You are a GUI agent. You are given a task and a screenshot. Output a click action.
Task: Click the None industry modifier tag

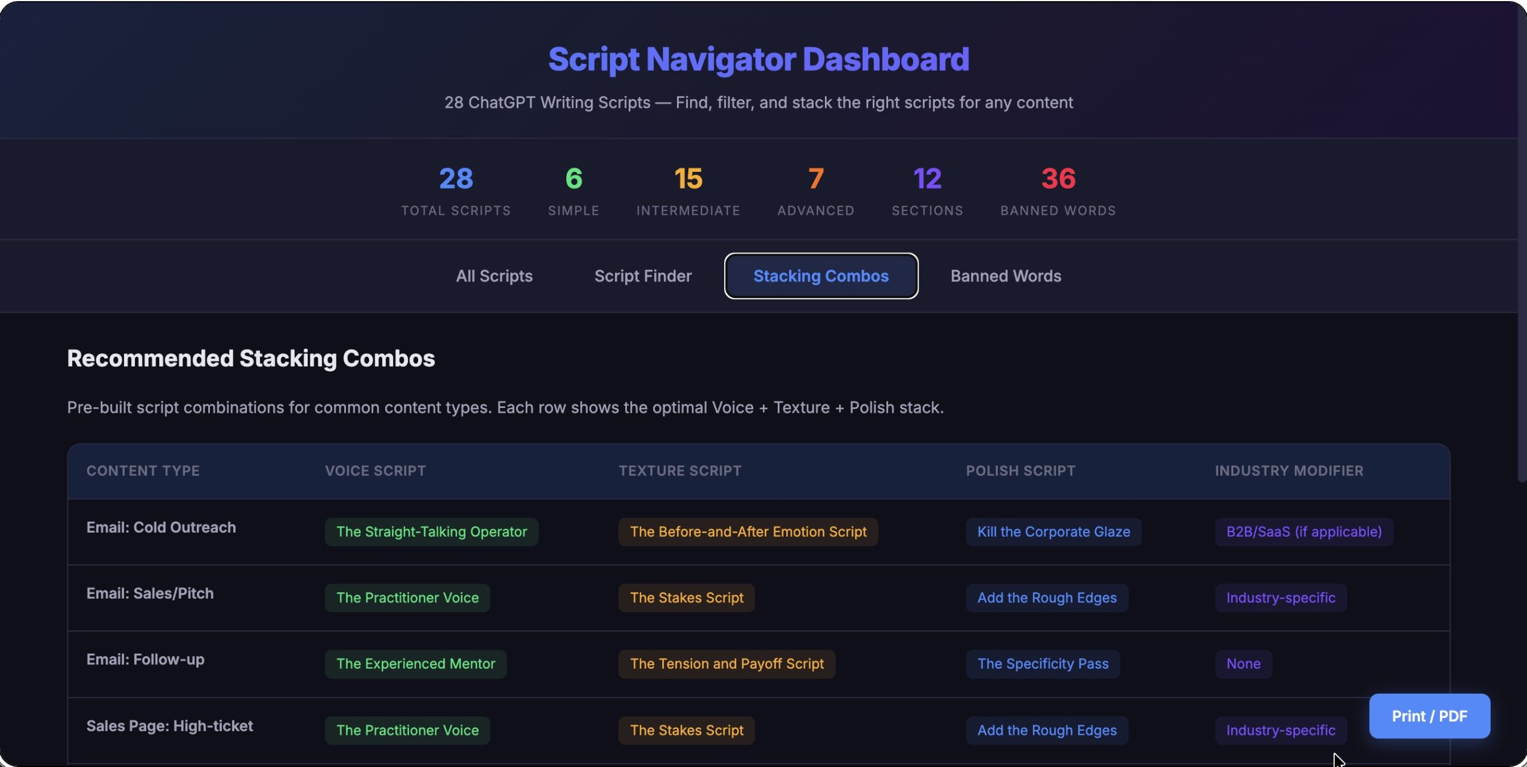pos(1243,664)
